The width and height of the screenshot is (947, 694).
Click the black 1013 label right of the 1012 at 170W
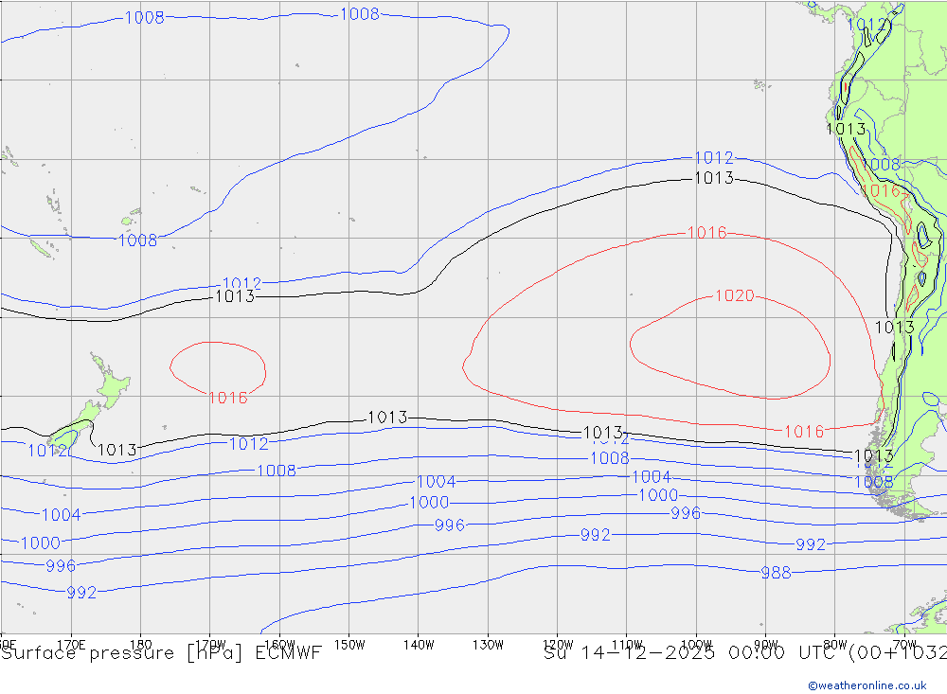[x=235, y=296]
